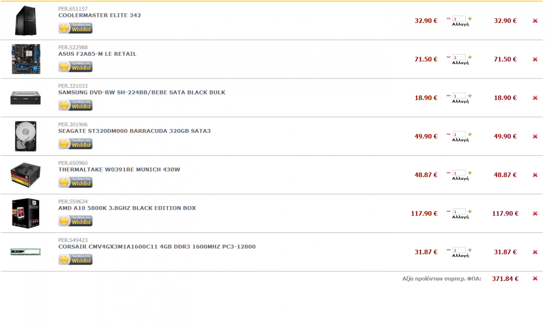The height and width of the screenshot is (326, 553).
Task: Decrease Corsair DDR3 quantity with minus
Action: coord(448,250)
